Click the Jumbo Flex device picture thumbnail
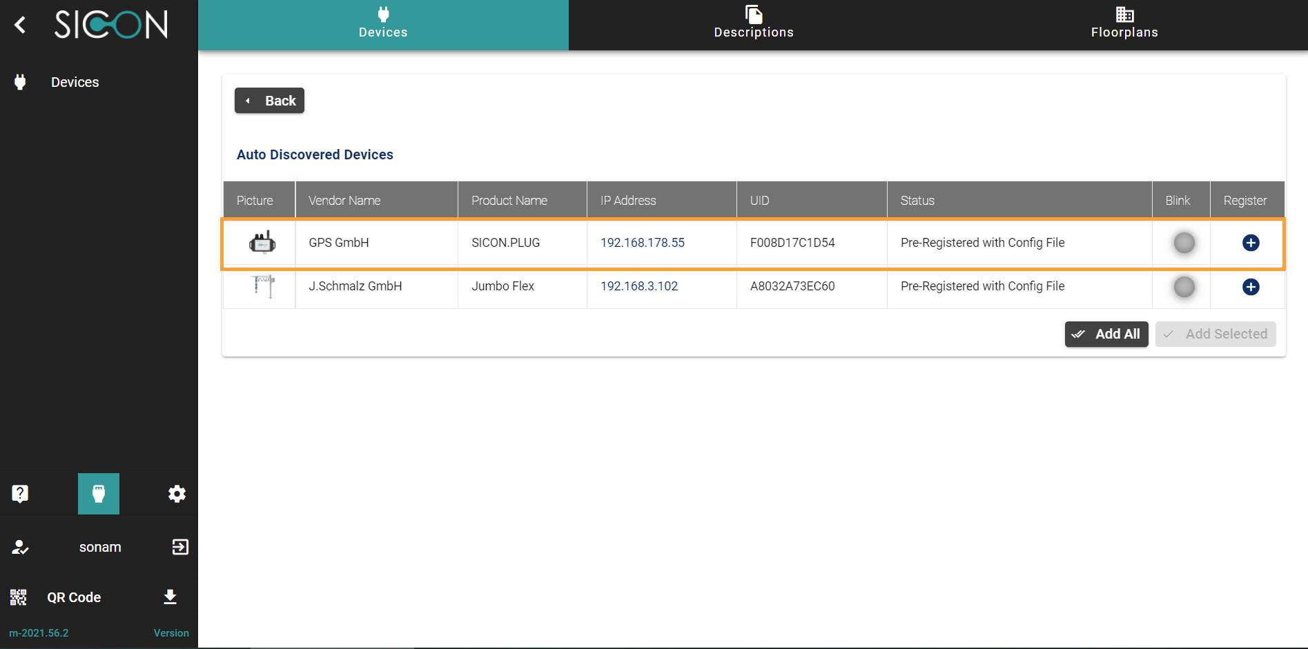The image size is (1308, 649). click(x=262, y=286)
